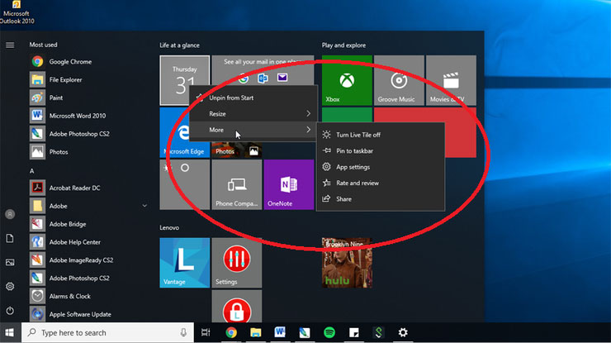611x343 pixels.
Task: Open the user account button
Action: tap(10, 214)
